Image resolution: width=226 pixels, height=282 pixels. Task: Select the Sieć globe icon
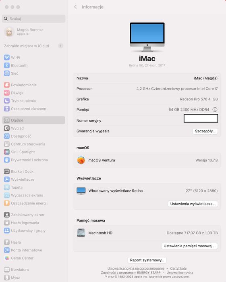click(x=6, y=73)
